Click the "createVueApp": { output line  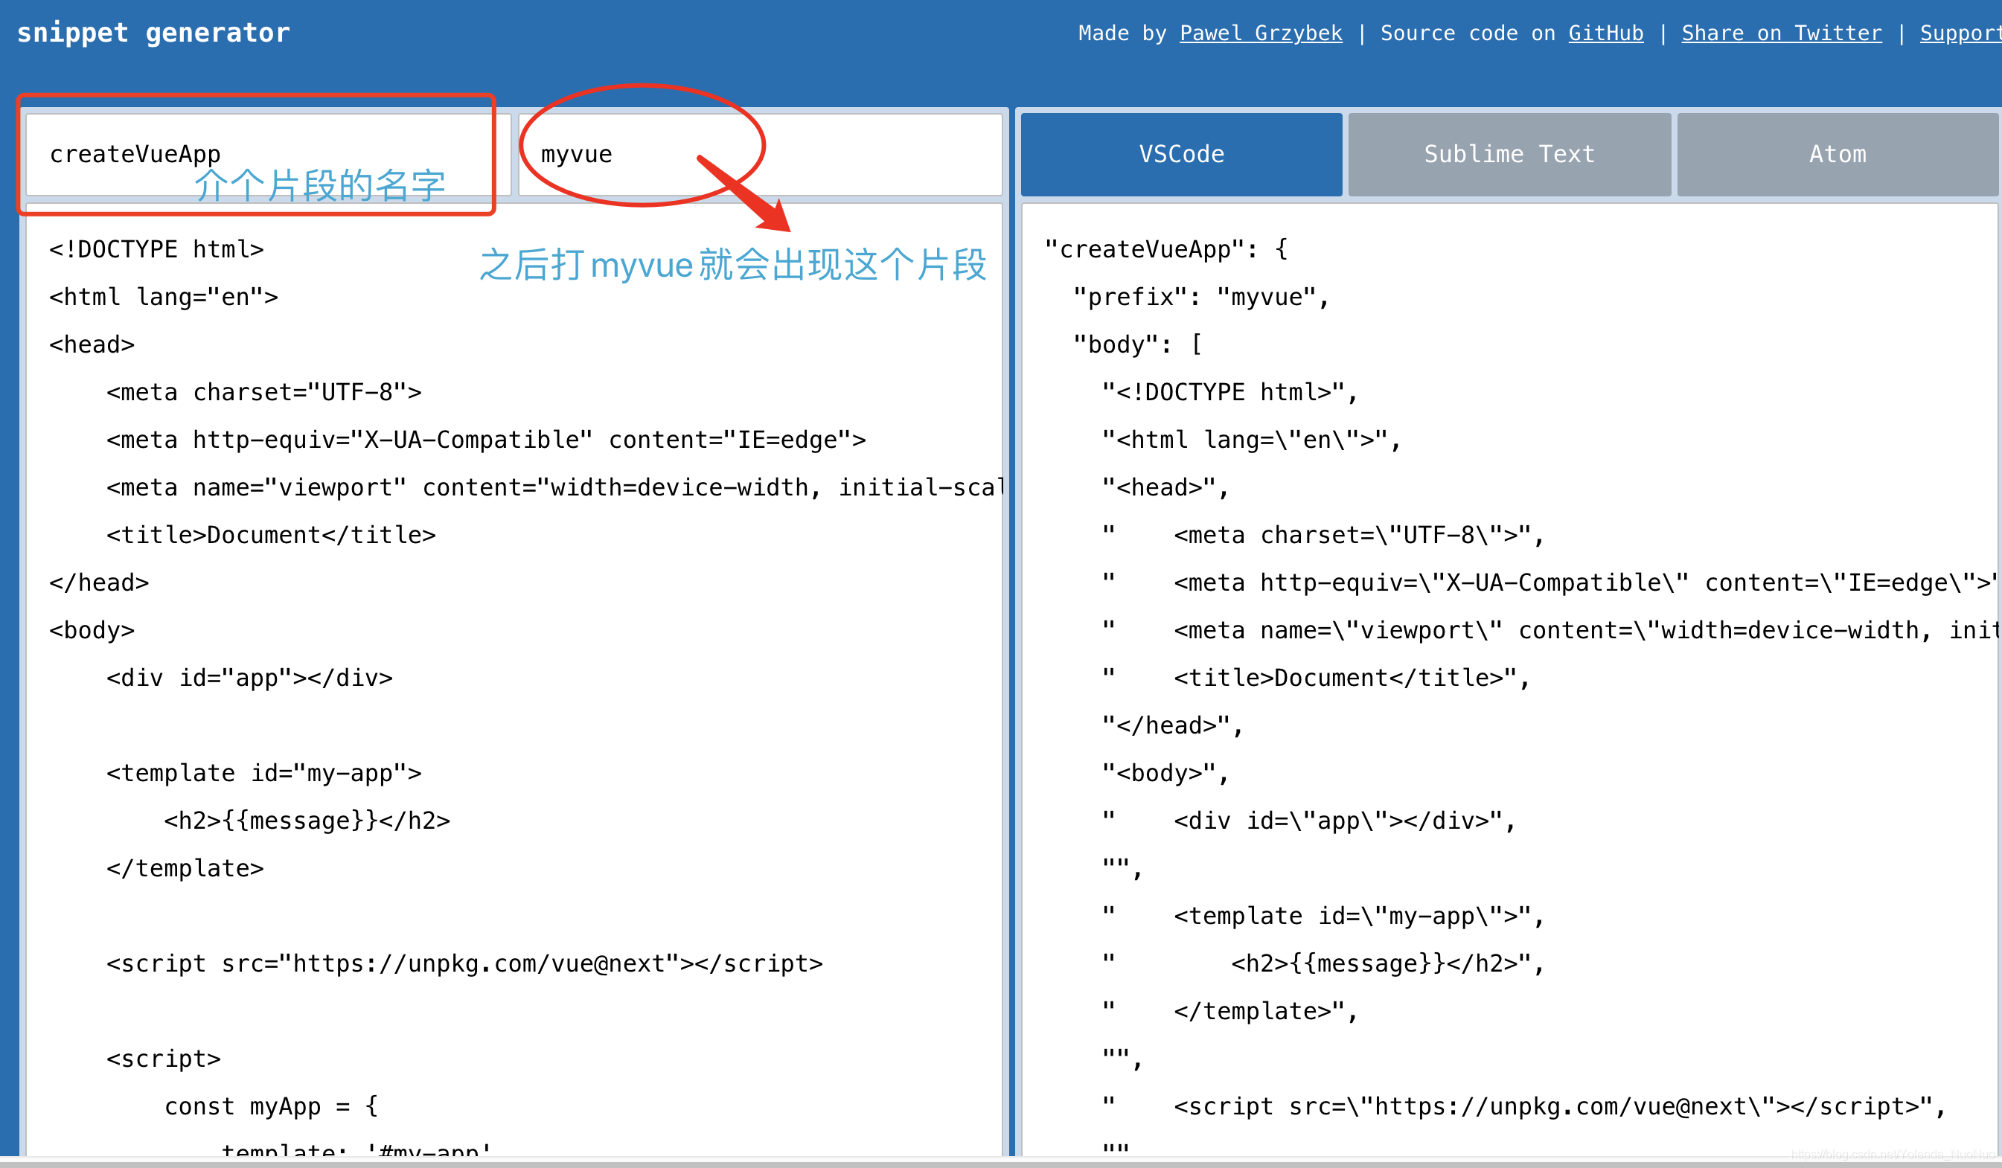pos(1165,249)
